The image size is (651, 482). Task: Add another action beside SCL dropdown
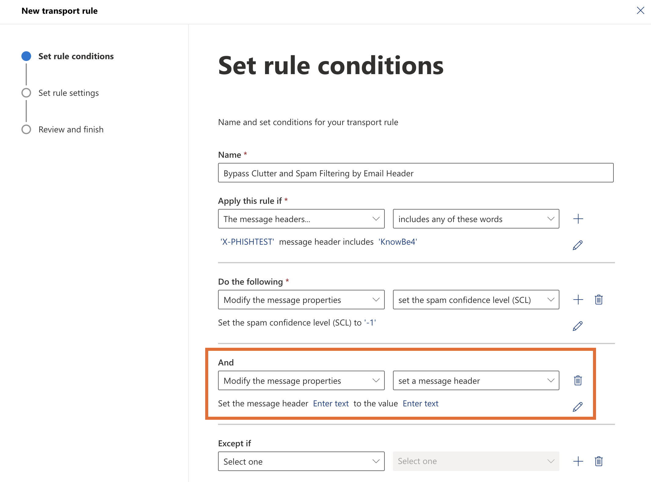[x=578, y=300]
